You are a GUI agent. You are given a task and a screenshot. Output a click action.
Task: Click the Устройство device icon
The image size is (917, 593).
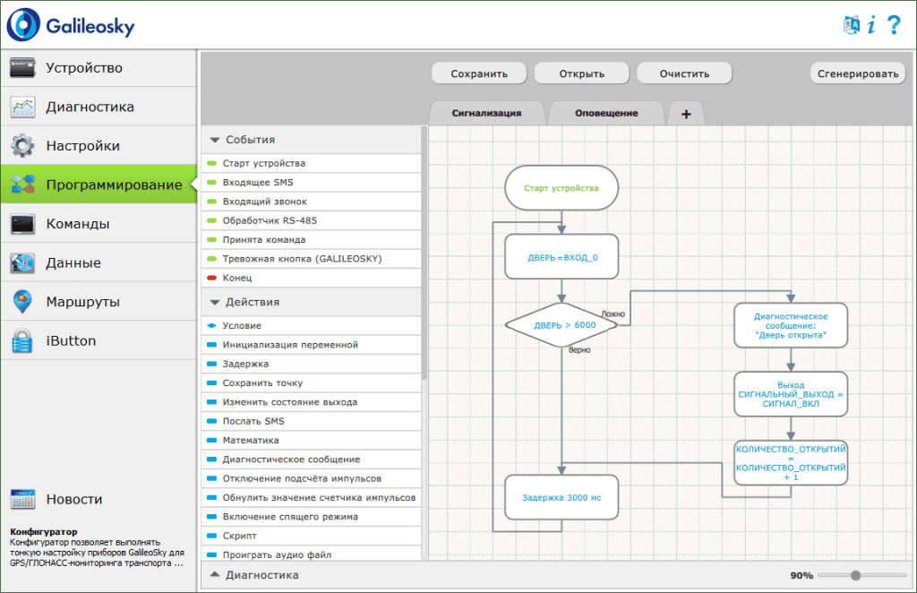coord(22,68)
